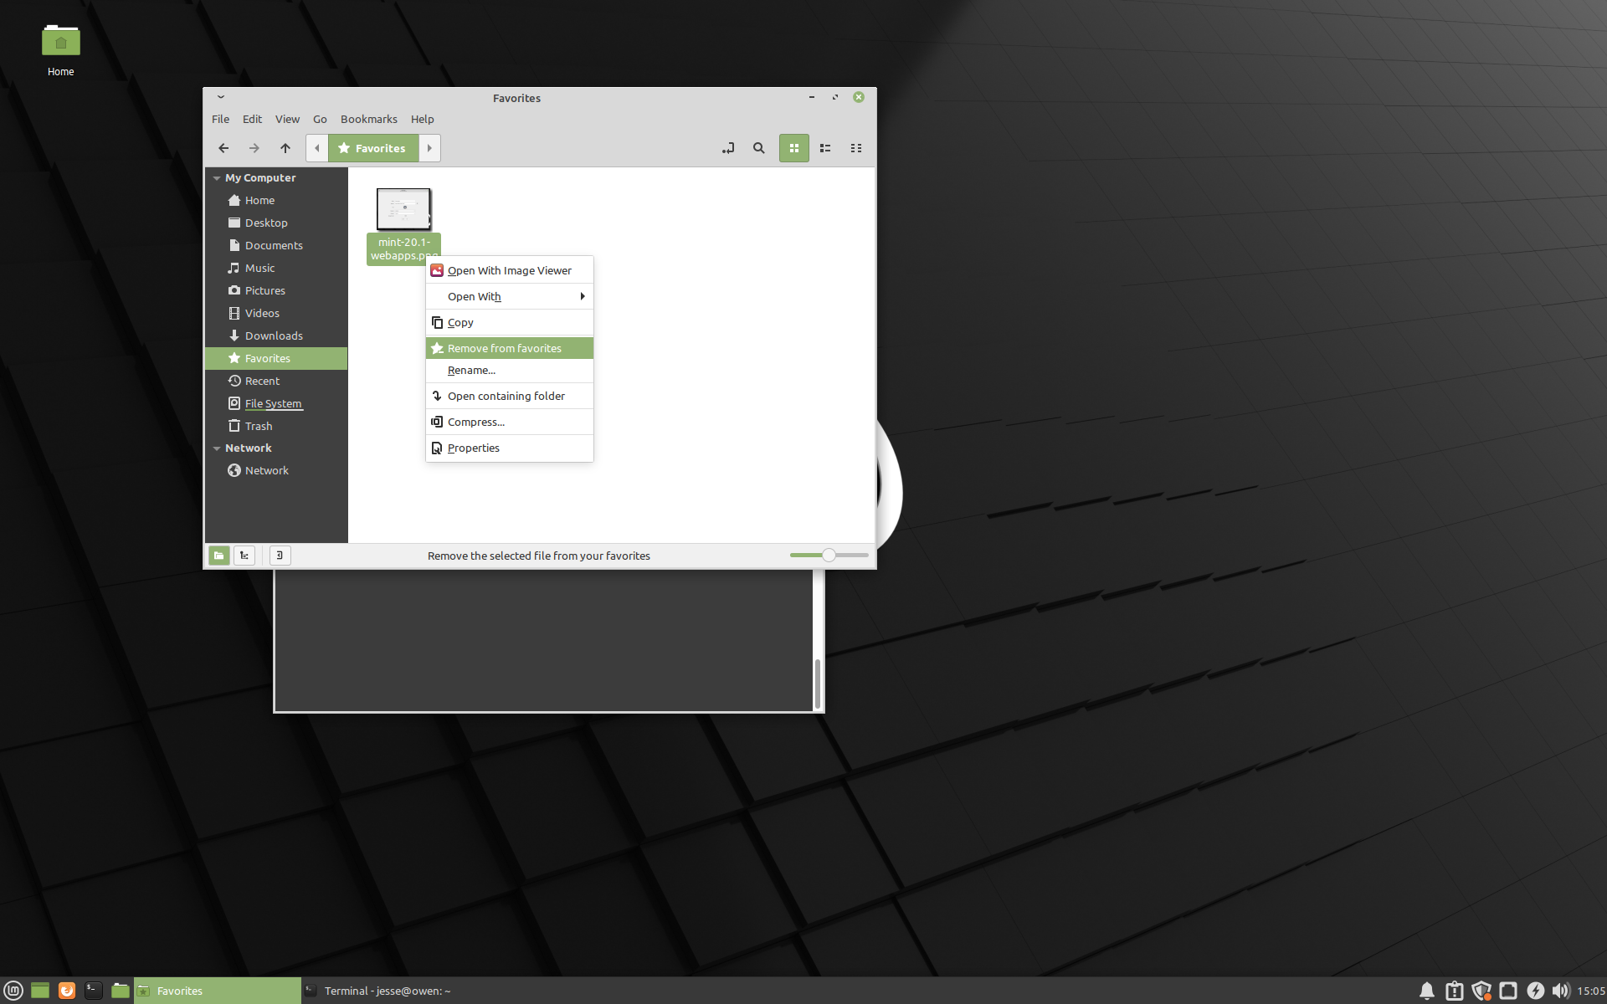Viewport: 1607px width, 1004px height.
Task: Choose Remove from favorites in context menu
Action: tap(510, 348)
